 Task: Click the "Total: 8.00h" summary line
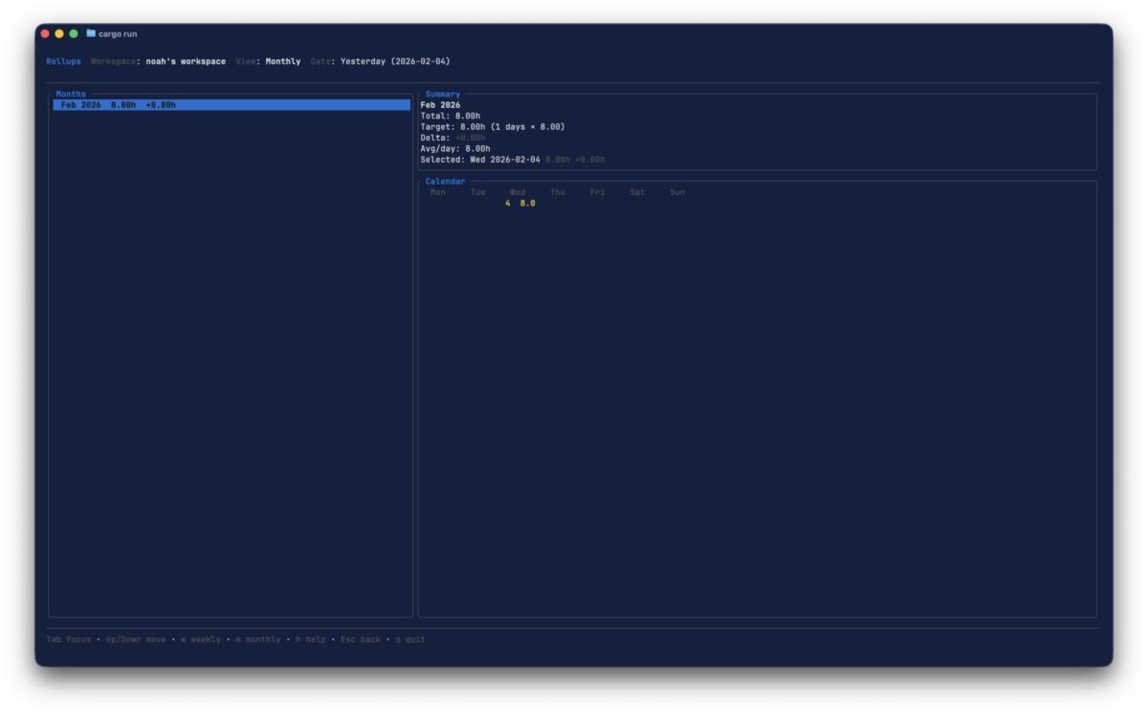tap(450, 116)
